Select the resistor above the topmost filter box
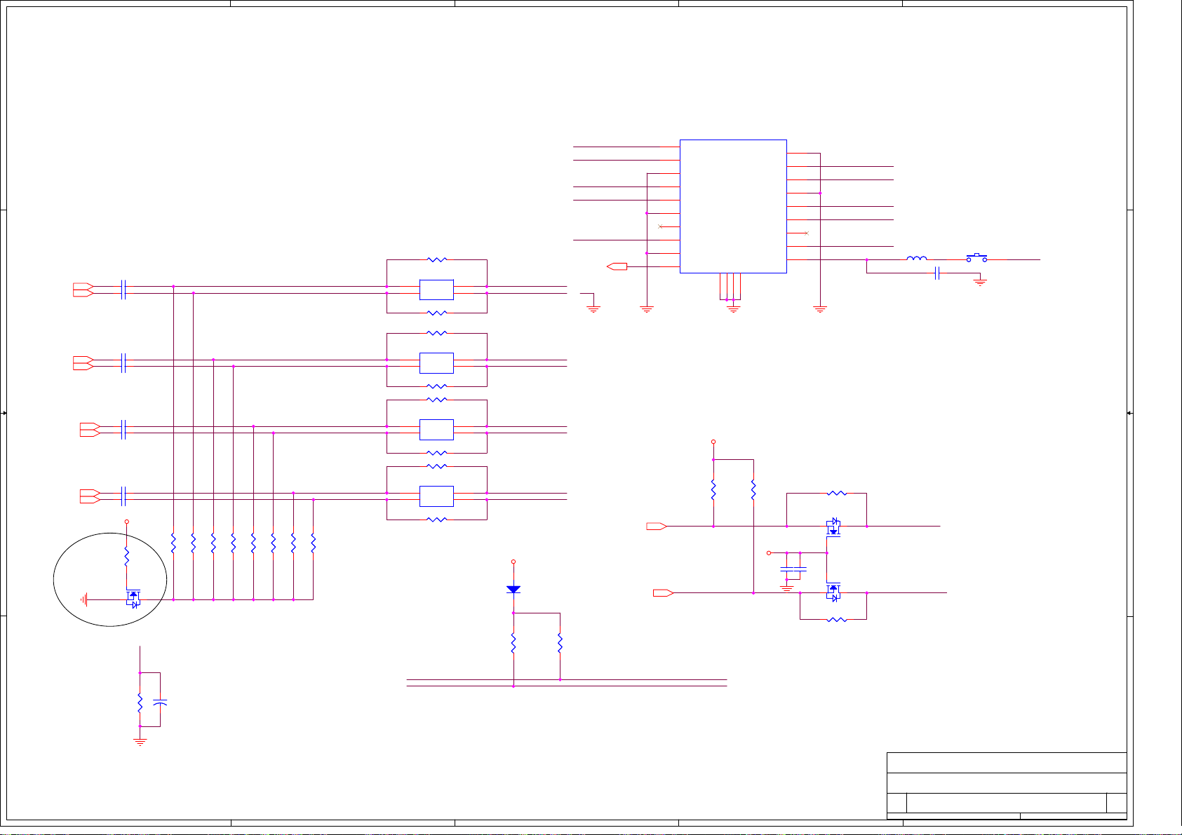This screenshot has height=835, width=1182. [x=437, y=259]
